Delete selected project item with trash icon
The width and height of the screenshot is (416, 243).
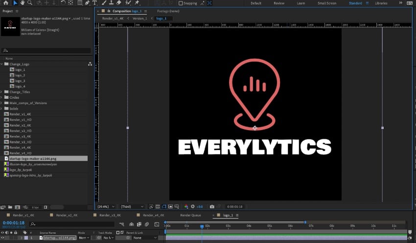pos(46,207)
